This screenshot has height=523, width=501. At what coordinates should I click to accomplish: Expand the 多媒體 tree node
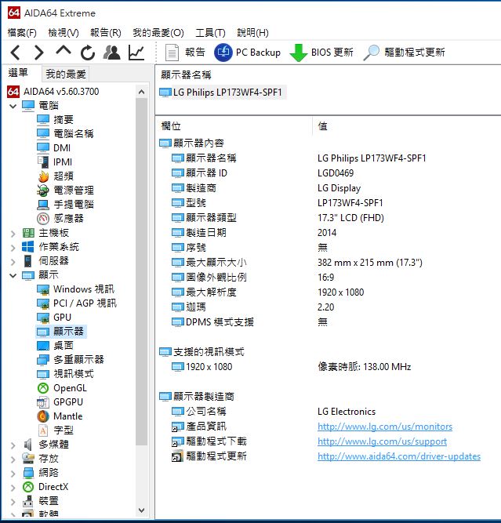pos(13,445)
